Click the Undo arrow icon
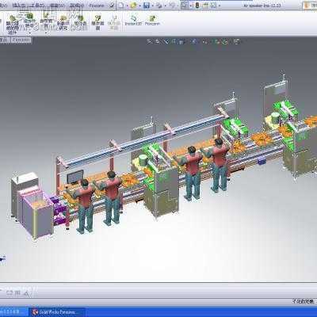 coord(172,6)
